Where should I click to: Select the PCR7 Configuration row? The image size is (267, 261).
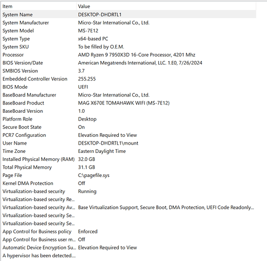[129, 135]
